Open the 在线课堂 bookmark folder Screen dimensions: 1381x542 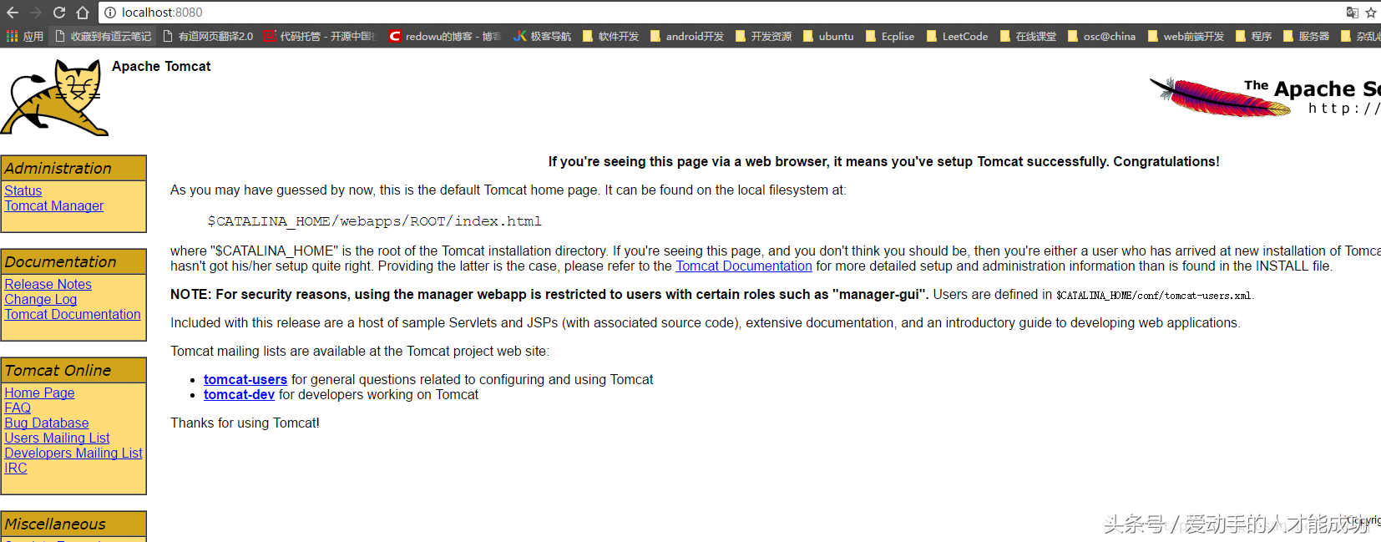(1028, 36)
